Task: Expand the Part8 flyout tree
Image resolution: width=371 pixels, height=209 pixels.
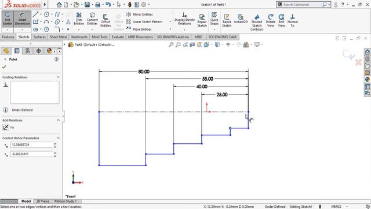Action: [x=64, y=45]
